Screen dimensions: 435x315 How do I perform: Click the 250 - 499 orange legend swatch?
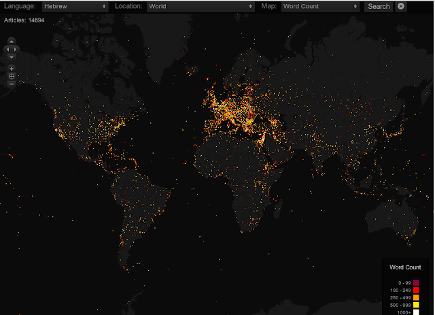[416, 297]
